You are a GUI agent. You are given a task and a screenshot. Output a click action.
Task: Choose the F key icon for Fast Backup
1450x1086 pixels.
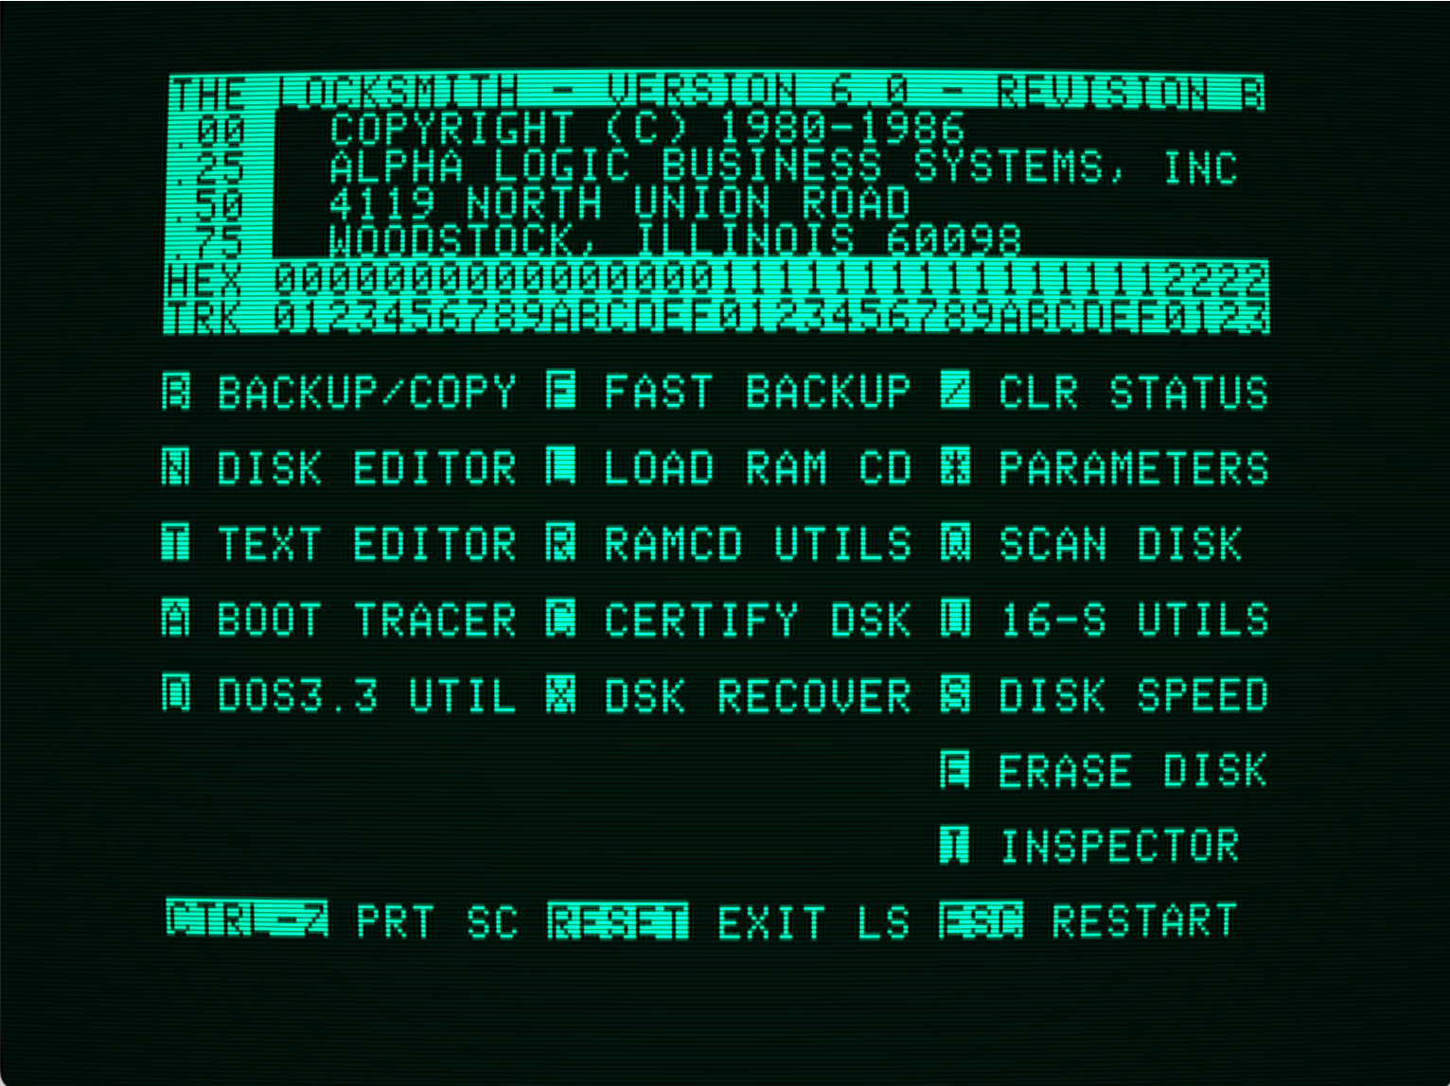click(x=561, y=392)
